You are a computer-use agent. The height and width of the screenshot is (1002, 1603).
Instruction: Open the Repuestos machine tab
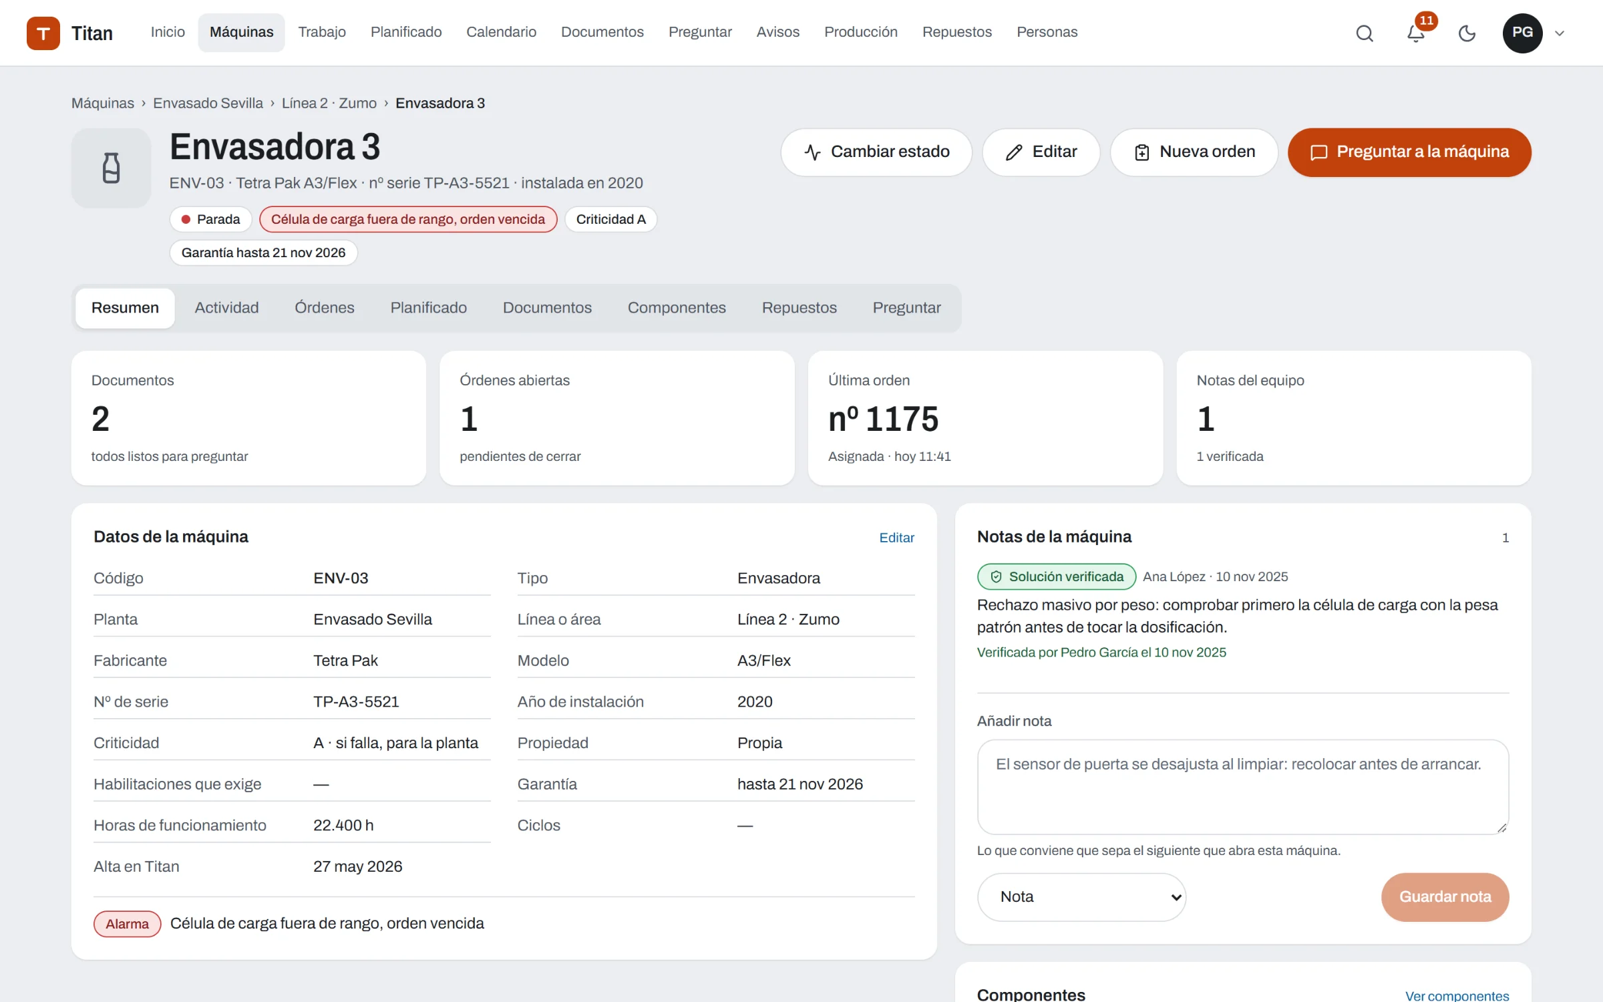pyautogui.click(x=799, y=308)
